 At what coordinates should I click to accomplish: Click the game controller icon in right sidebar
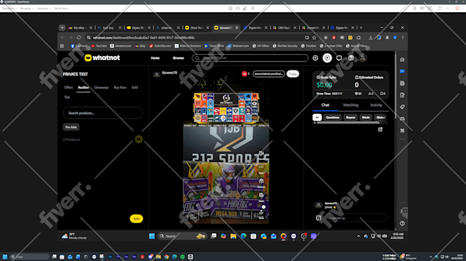[x=402, y=119]
